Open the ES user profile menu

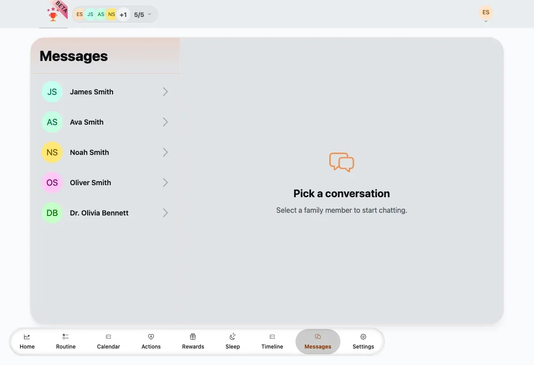(x=486, y=13)
